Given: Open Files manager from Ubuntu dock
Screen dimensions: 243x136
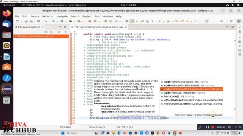Looking at the screenshot, I should [7, 35].
